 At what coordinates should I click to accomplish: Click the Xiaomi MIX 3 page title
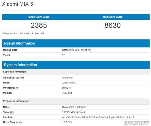point(18,4)
